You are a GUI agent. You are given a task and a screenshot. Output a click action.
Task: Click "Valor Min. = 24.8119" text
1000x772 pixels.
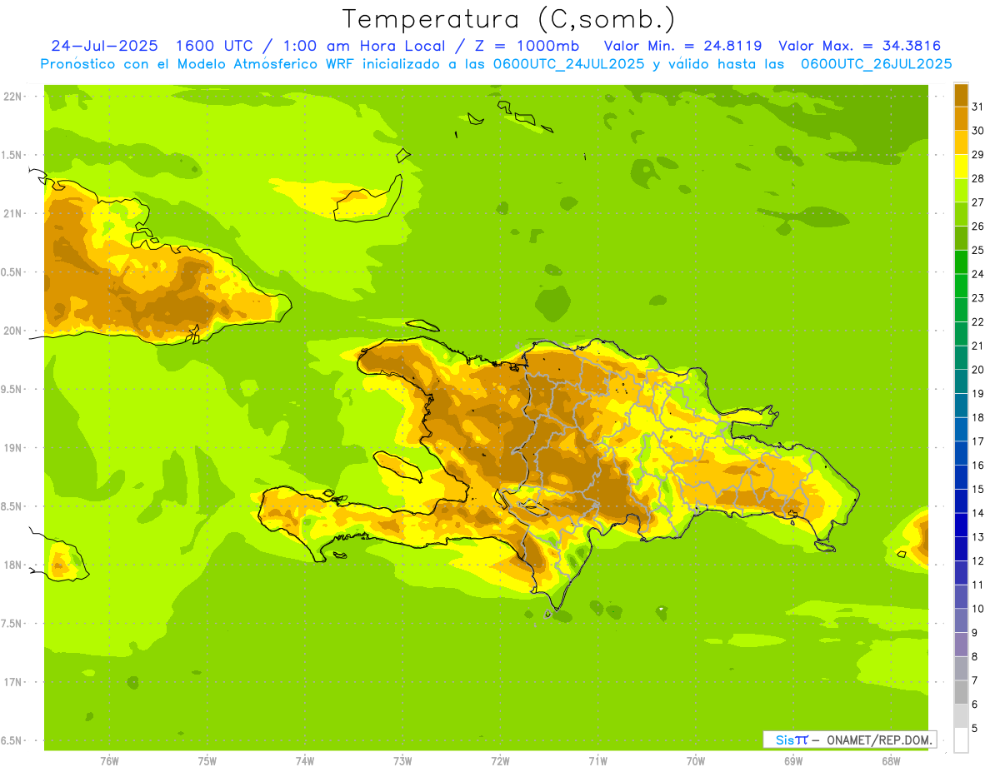(x=682, y=46)
